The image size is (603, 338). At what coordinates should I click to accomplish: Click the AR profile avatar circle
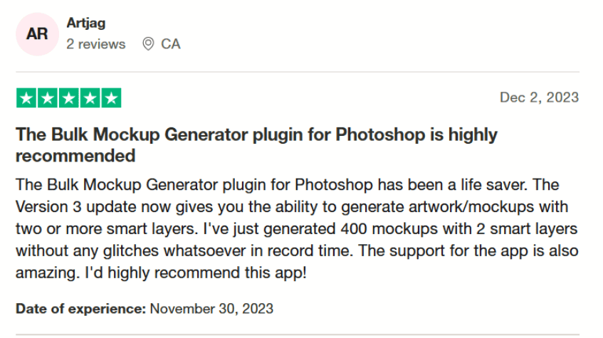(37, 34)
